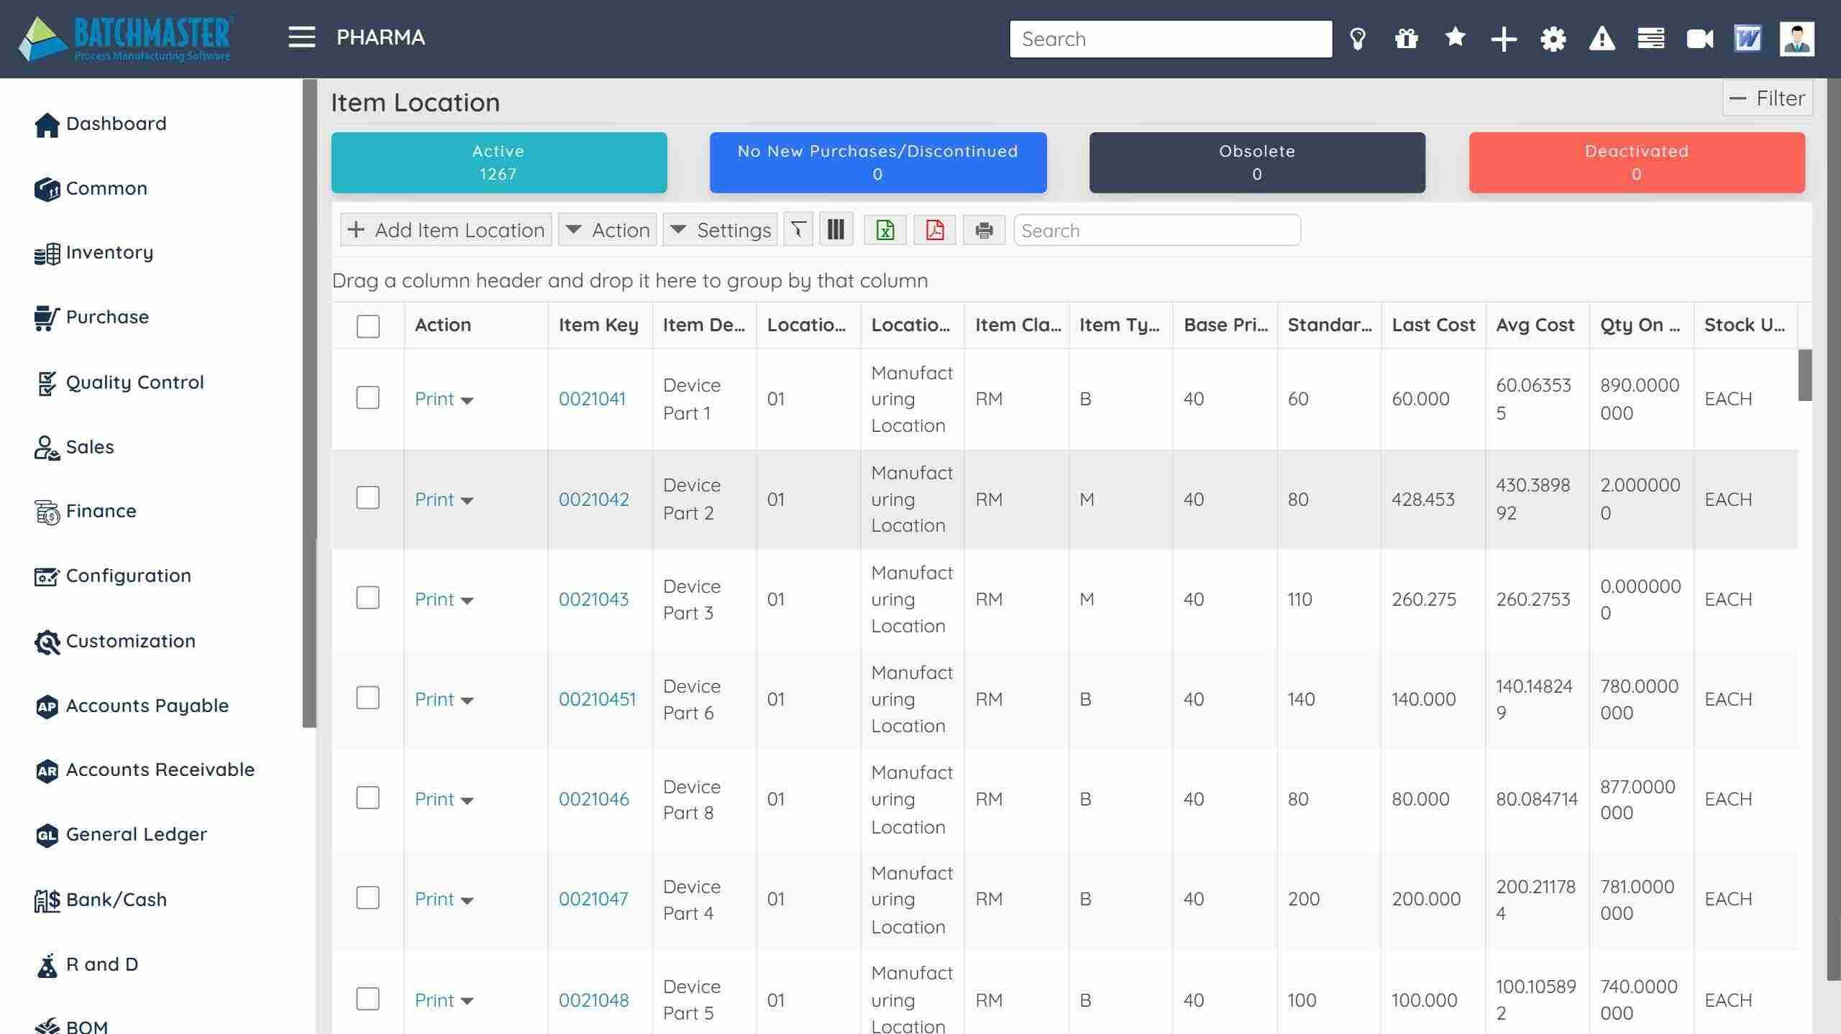Click the grid filter funnel icon
This screenshot has height=1034, width=1841.
tap(798, 230)
